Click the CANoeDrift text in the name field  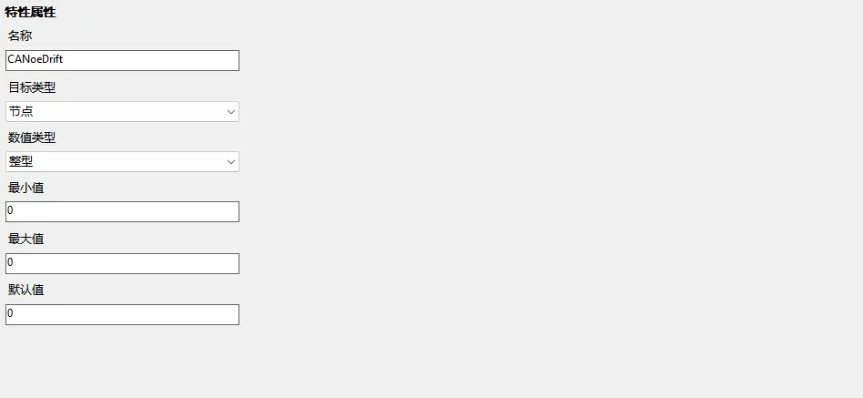tap(35, 60)
